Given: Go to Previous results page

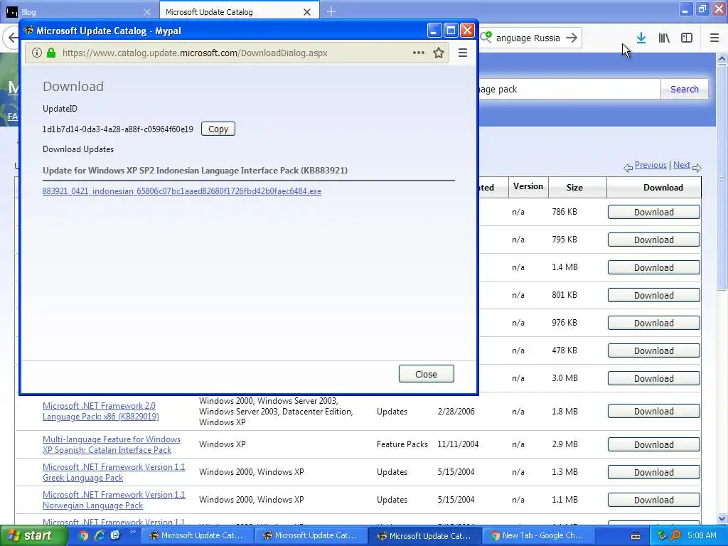Looking at the screenshot, I should coord(651,165).
